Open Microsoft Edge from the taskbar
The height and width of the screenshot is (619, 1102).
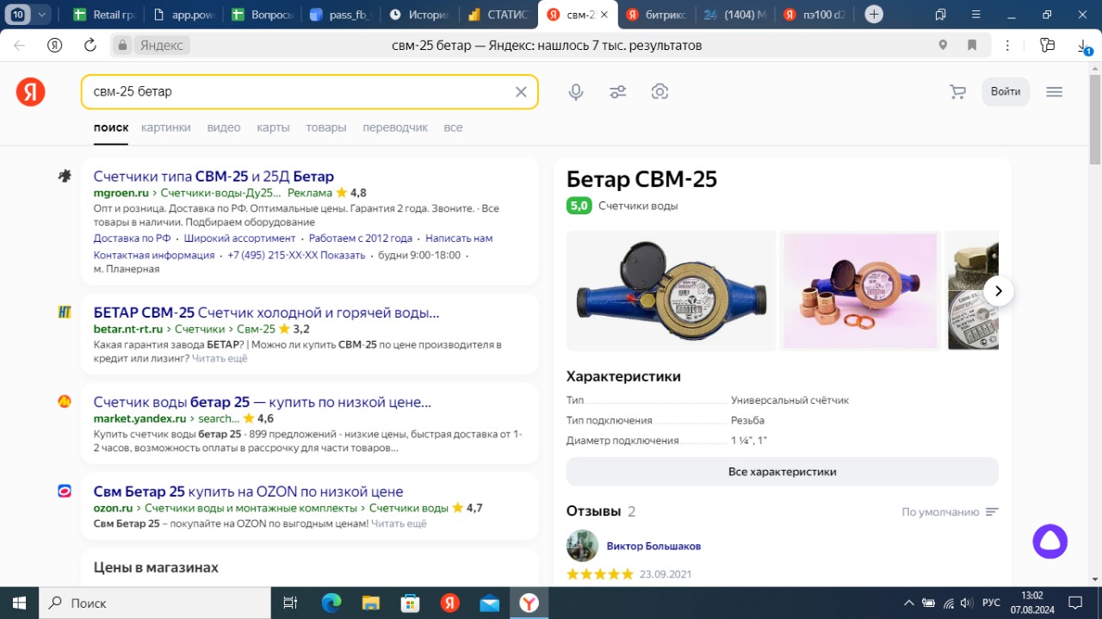(x=331, y=604)
